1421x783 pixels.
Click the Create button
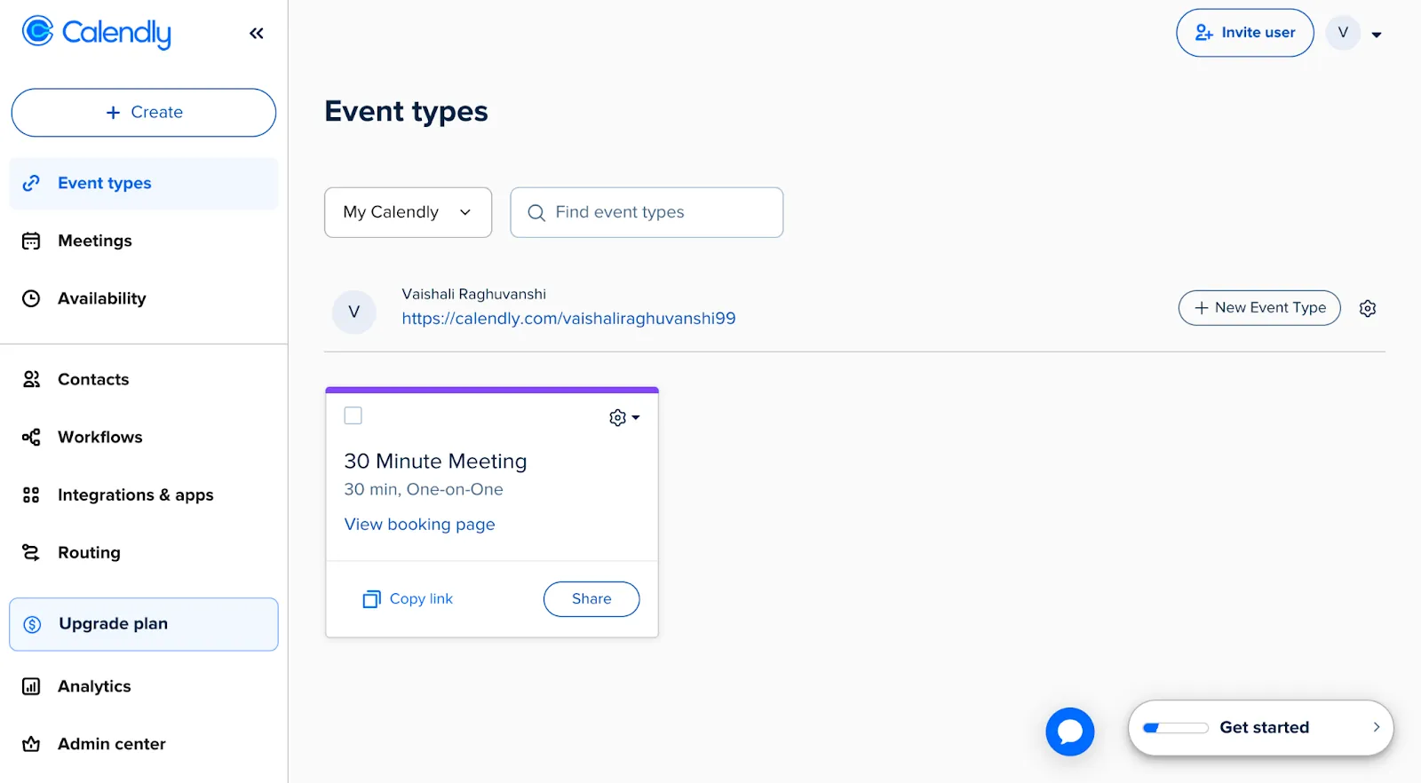click(144, 113)
